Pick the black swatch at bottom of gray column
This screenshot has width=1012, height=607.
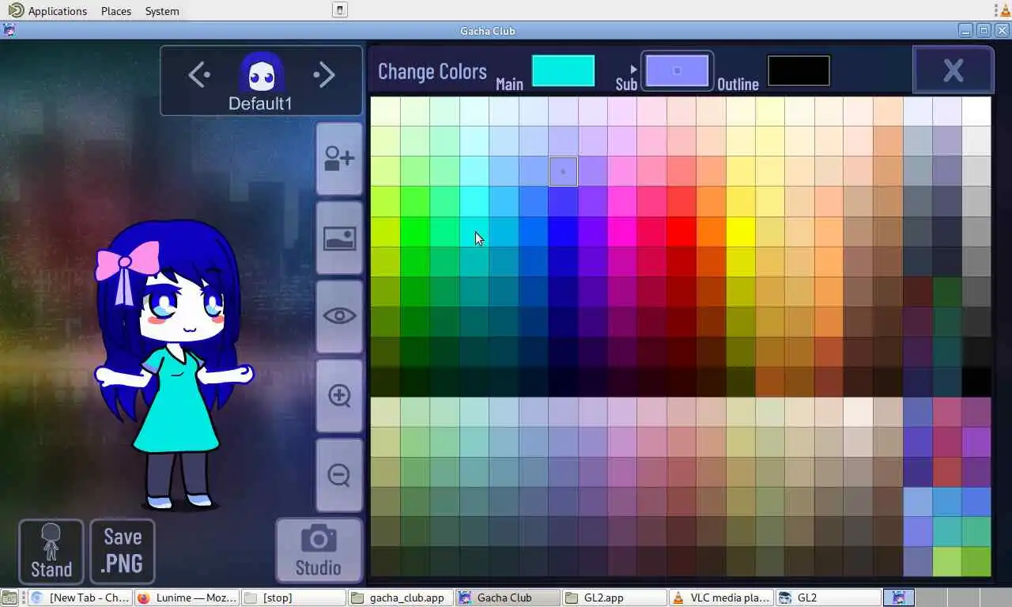(x=976, y=382)
